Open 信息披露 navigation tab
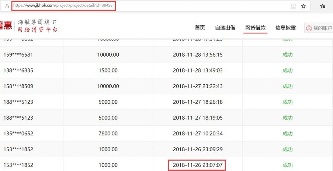This screenshot has width=333, height=171. coord(285,28)
